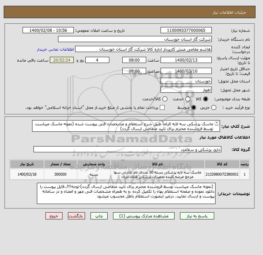
Task: Click the announcement date field 1400/02/08 - 10:56
Action: pyautogui.click(x=48, y=30)
